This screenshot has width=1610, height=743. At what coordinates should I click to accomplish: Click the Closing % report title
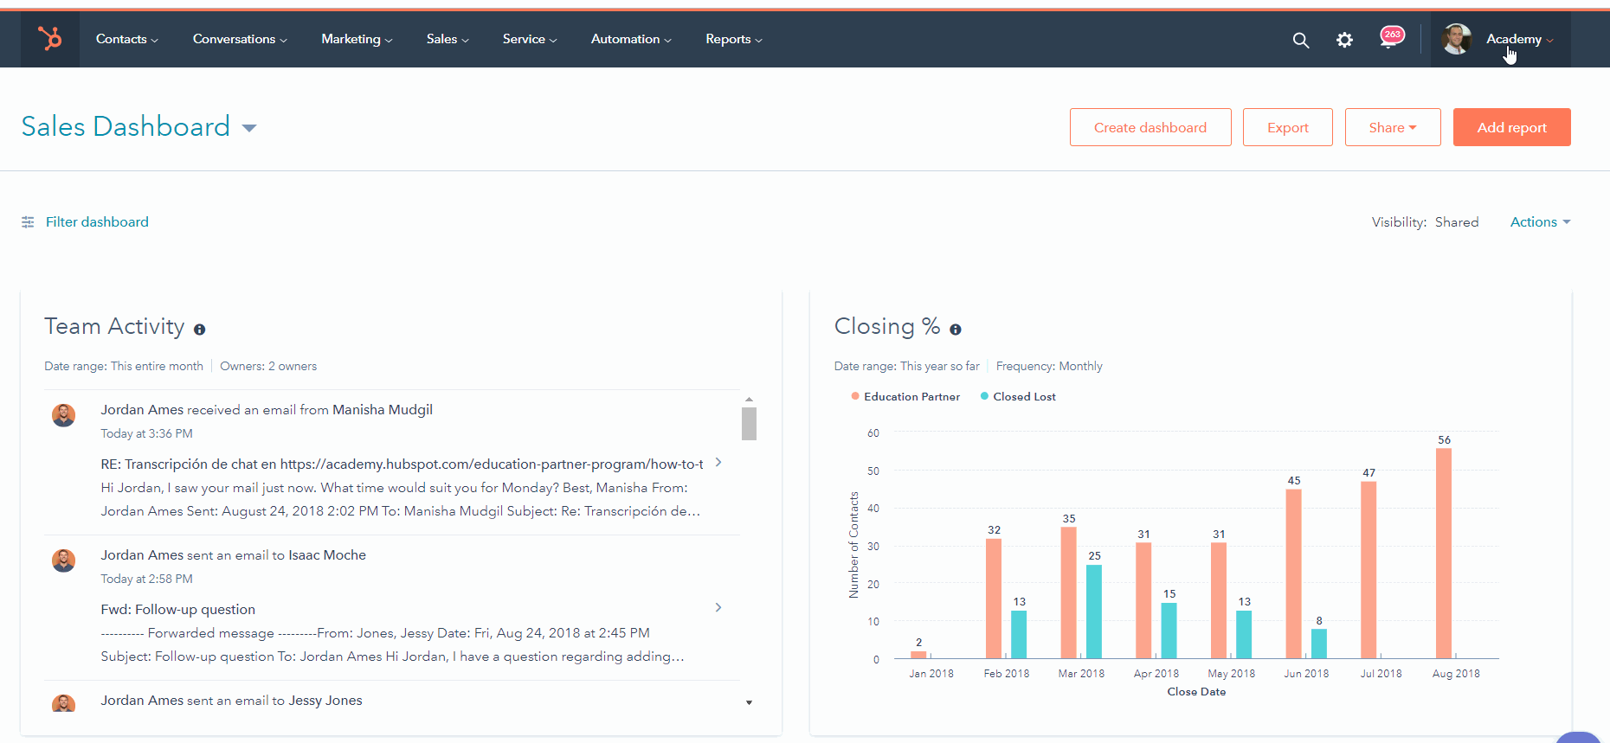pos(887,326)
